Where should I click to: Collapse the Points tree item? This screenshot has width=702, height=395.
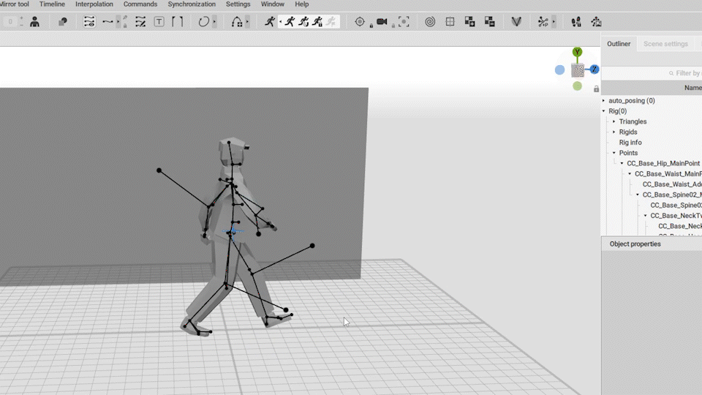click(x=614, y=153)
